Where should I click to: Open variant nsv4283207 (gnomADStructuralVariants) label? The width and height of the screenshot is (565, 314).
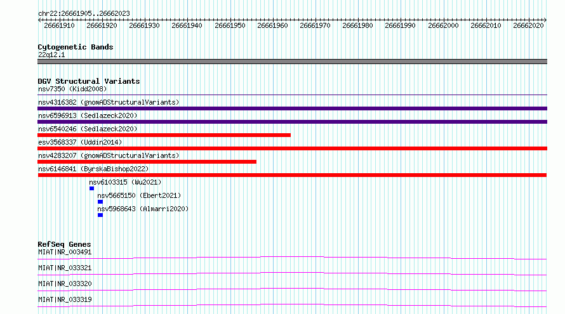[x=109, y=155]
